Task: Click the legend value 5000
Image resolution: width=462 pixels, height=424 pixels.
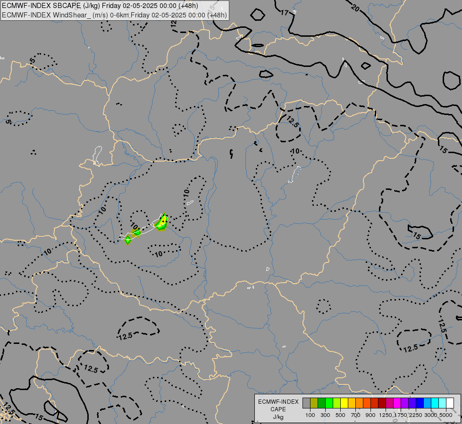Action: coord(446,415)
